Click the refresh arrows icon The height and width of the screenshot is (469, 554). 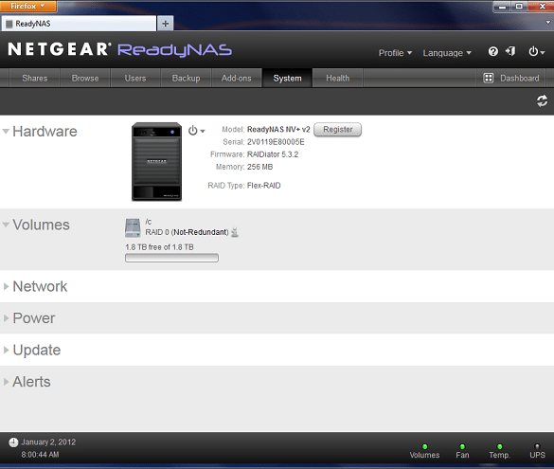(542, 101)
